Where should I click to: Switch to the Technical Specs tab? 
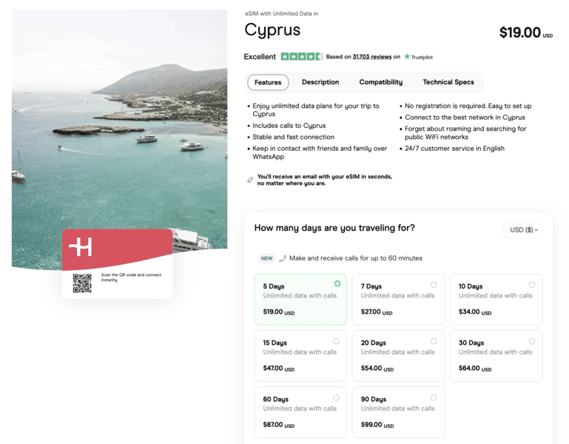pyautogui.click(x=448, y=82)
